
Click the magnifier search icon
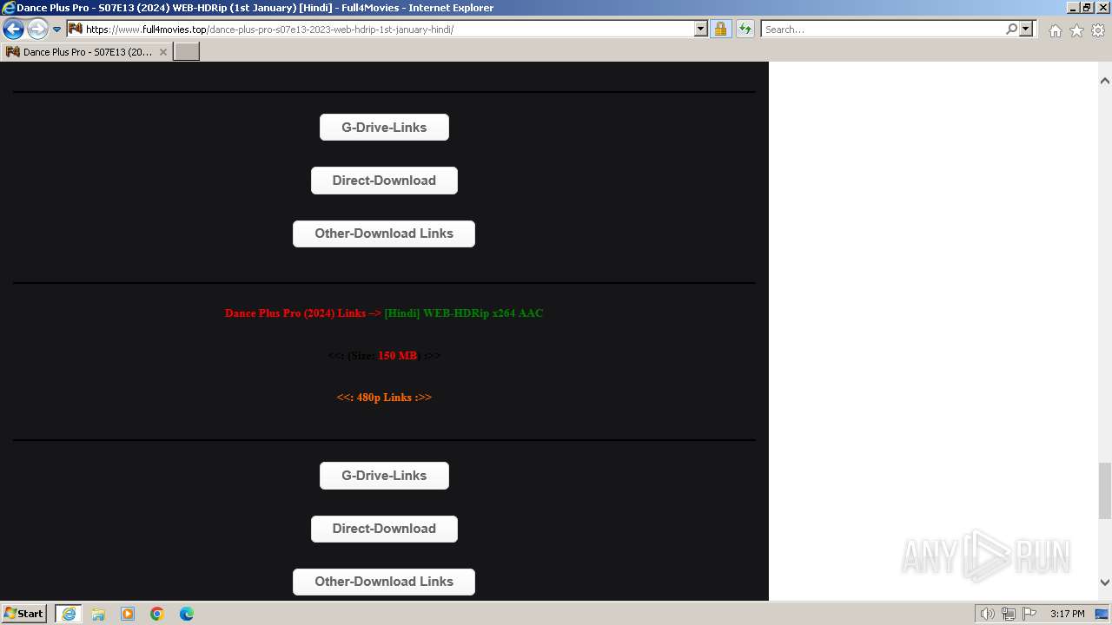1011,29
